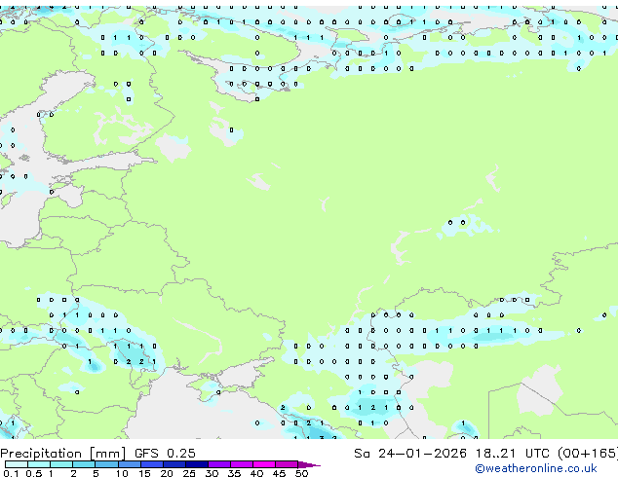Click the 1–2 mm legend swatch
This screenshot has width=618, height=477.
coord(61,464)
